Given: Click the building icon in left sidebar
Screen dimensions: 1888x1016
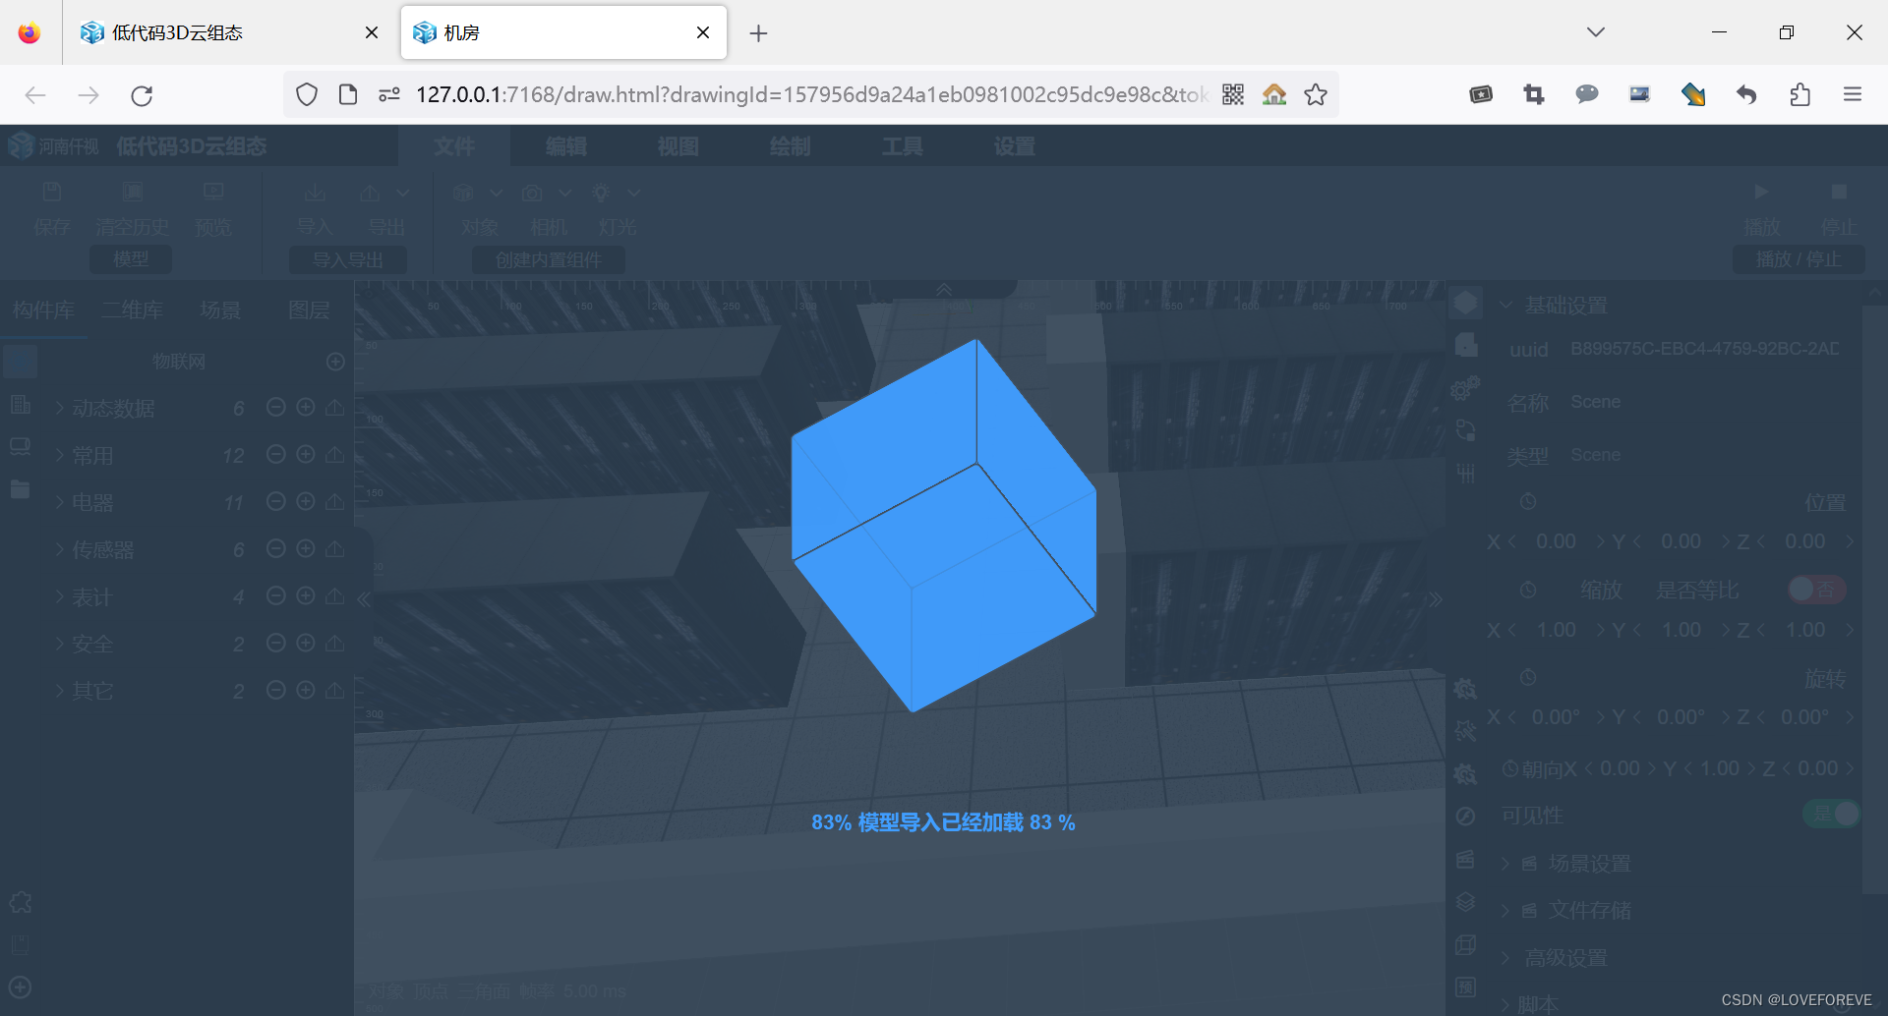Looking at the screenshot, I should (20, 404).
